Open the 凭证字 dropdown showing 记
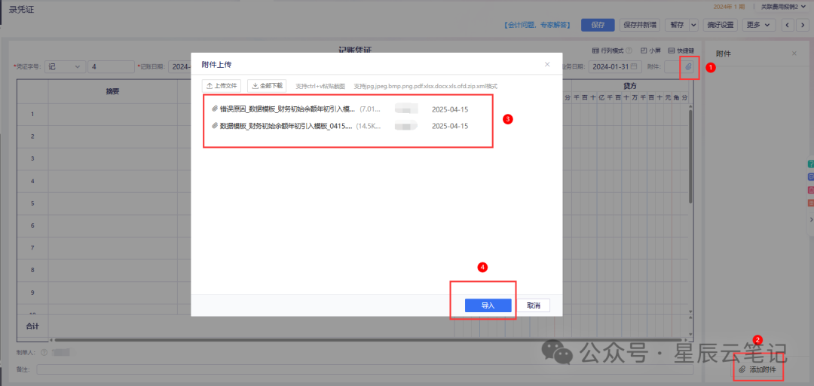 (65, 66)
